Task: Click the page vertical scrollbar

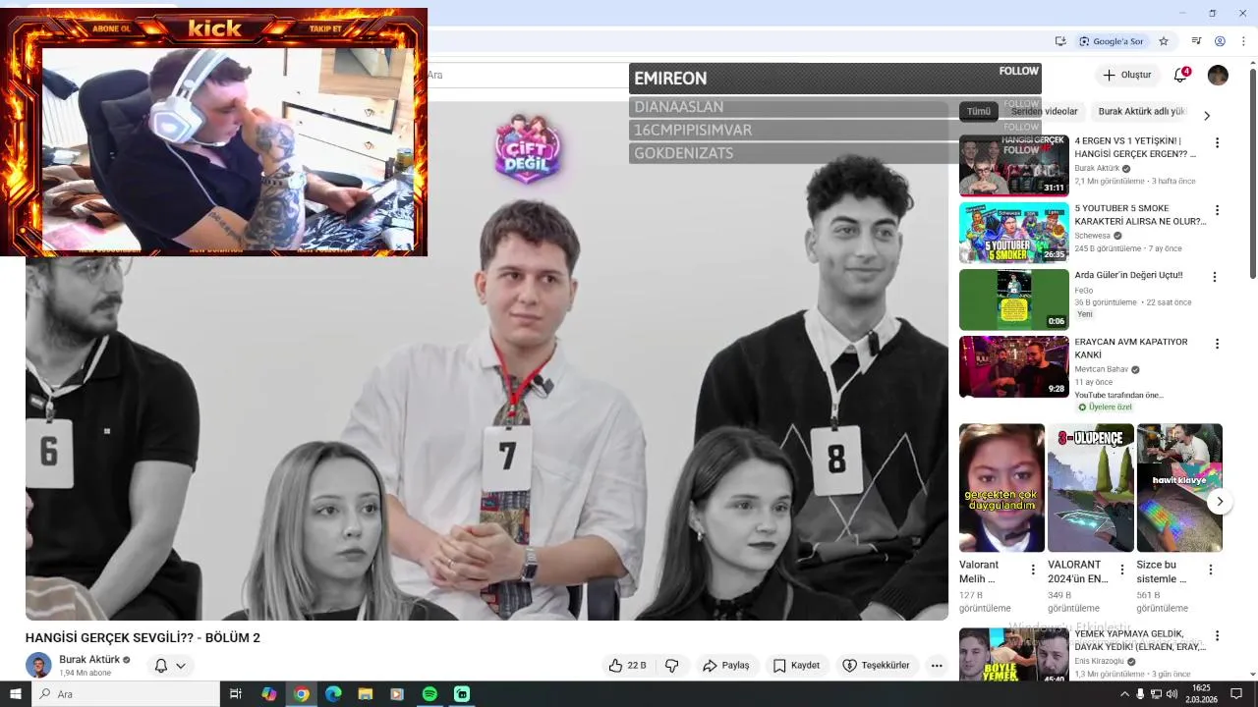Action: (x=1252, y=172)
